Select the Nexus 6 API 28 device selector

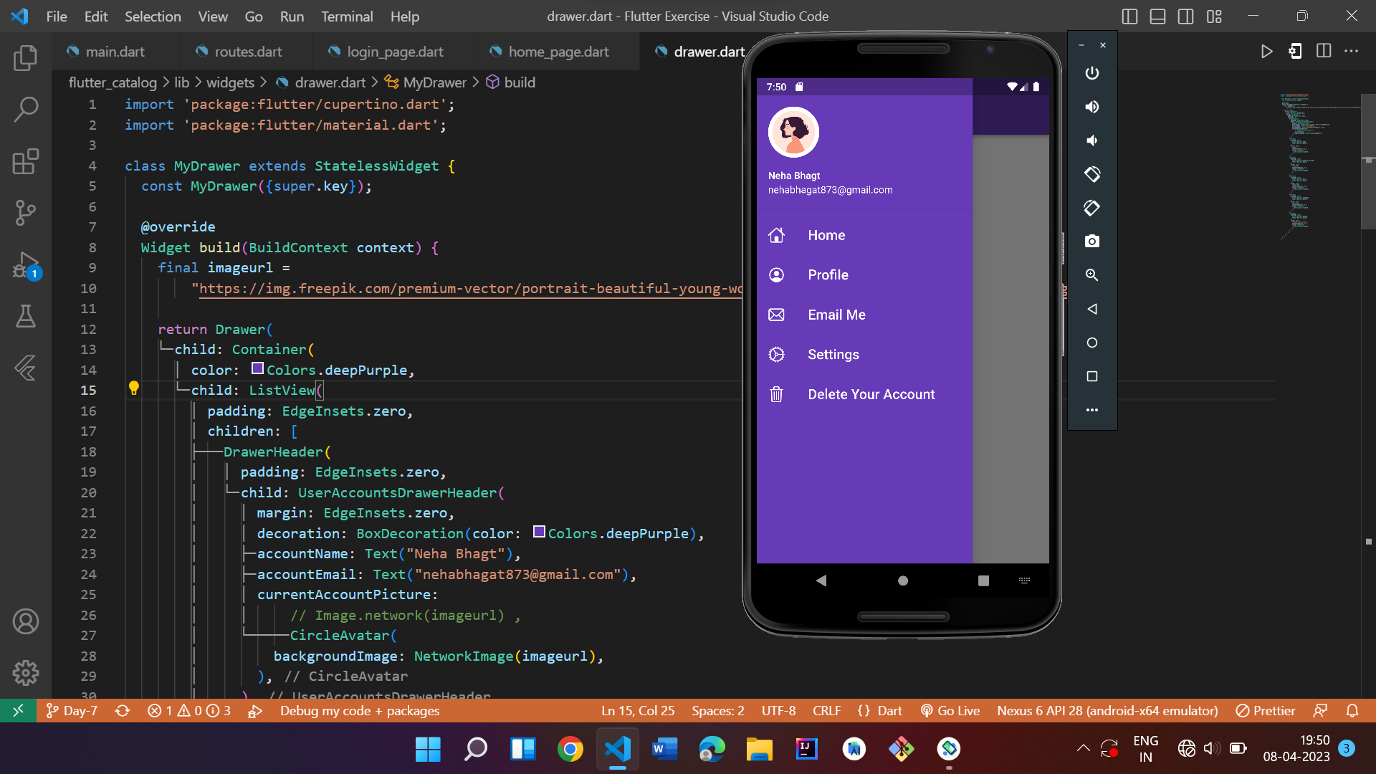(x=1107, y=711)
